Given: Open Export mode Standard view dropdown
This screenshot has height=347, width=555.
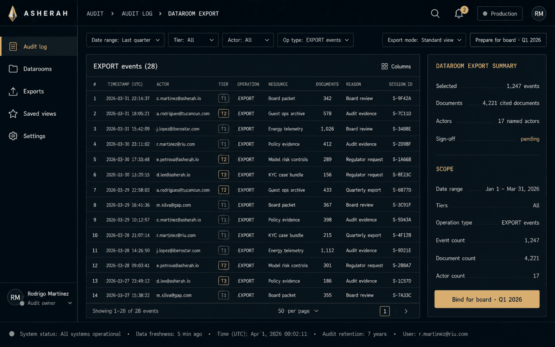Looking at the screenshot, I should tap(424, 40).
